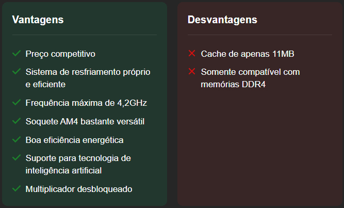
Task: Click the red X beside Cache de apenas 11MB
Action: point(192,53)
